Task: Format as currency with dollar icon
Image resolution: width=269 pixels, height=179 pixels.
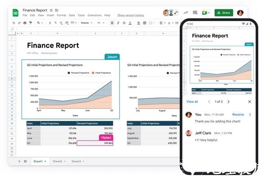Action: 50,23
